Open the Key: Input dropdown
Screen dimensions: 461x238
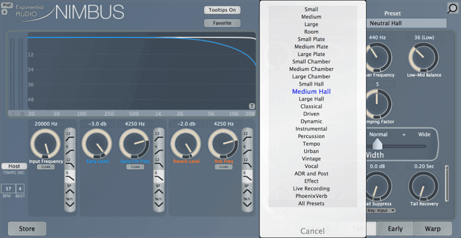pyautogui.click(x=381, y=210)
